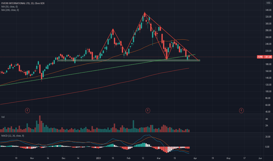The image size is (273, 161).
Task: Click the earnings marker near November
Action: (x=27, y=110)
